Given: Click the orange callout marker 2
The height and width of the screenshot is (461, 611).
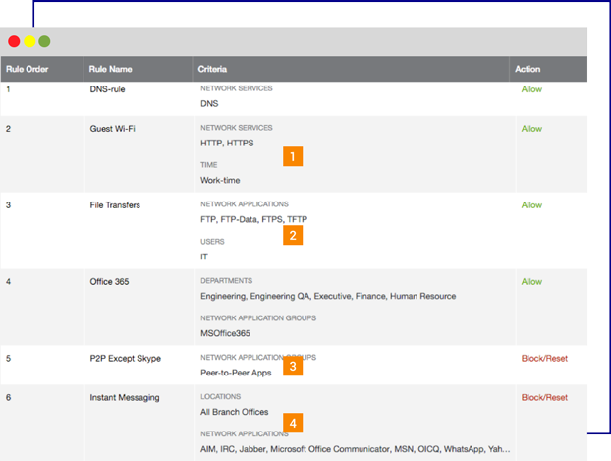Looking at the screenshot, I should [292, 235].
